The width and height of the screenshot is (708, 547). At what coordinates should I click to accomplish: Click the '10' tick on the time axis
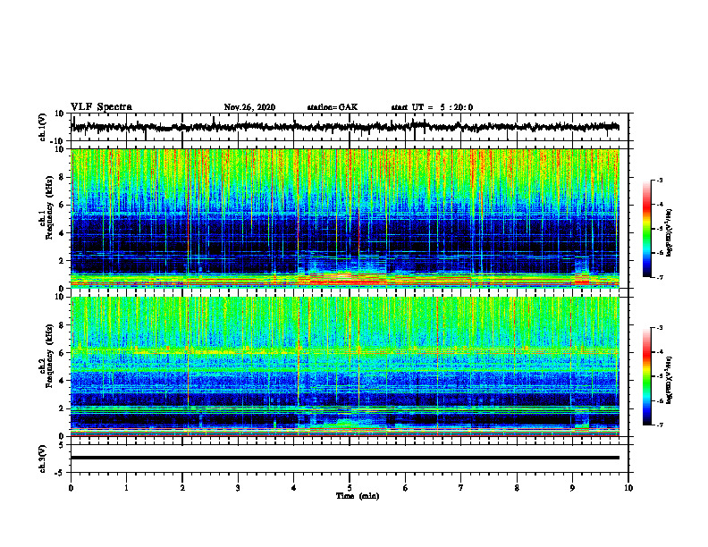point(628,488)
